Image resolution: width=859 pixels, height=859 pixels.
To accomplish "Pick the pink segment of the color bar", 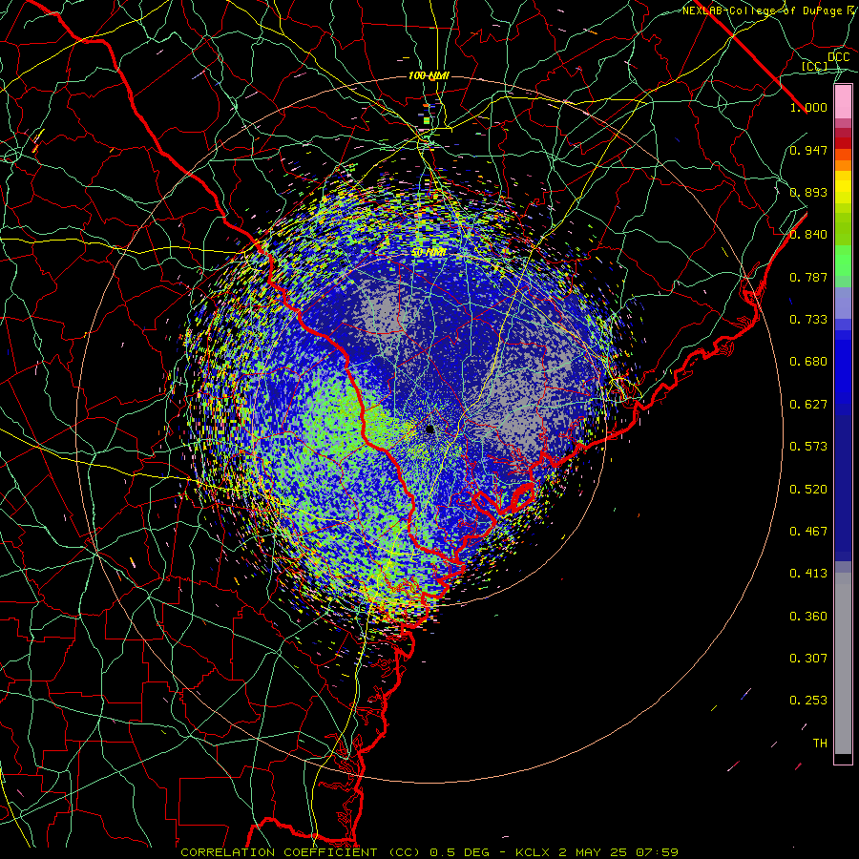I will pos(843,102).
